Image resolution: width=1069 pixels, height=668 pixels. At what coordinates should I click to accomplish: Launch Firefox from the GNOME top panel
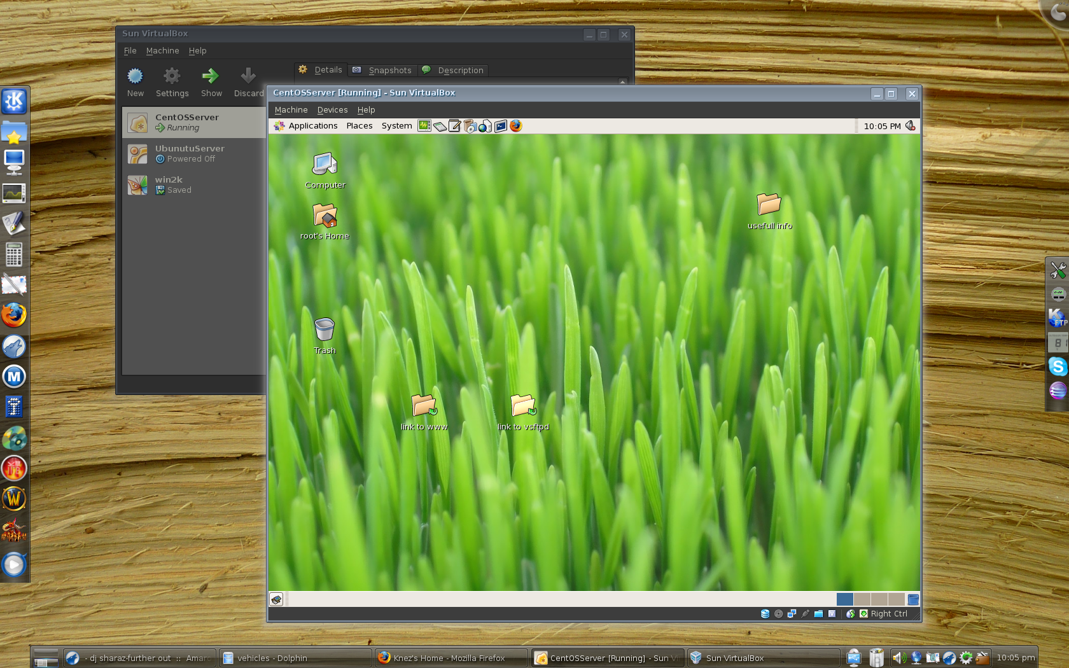[516, 126]
